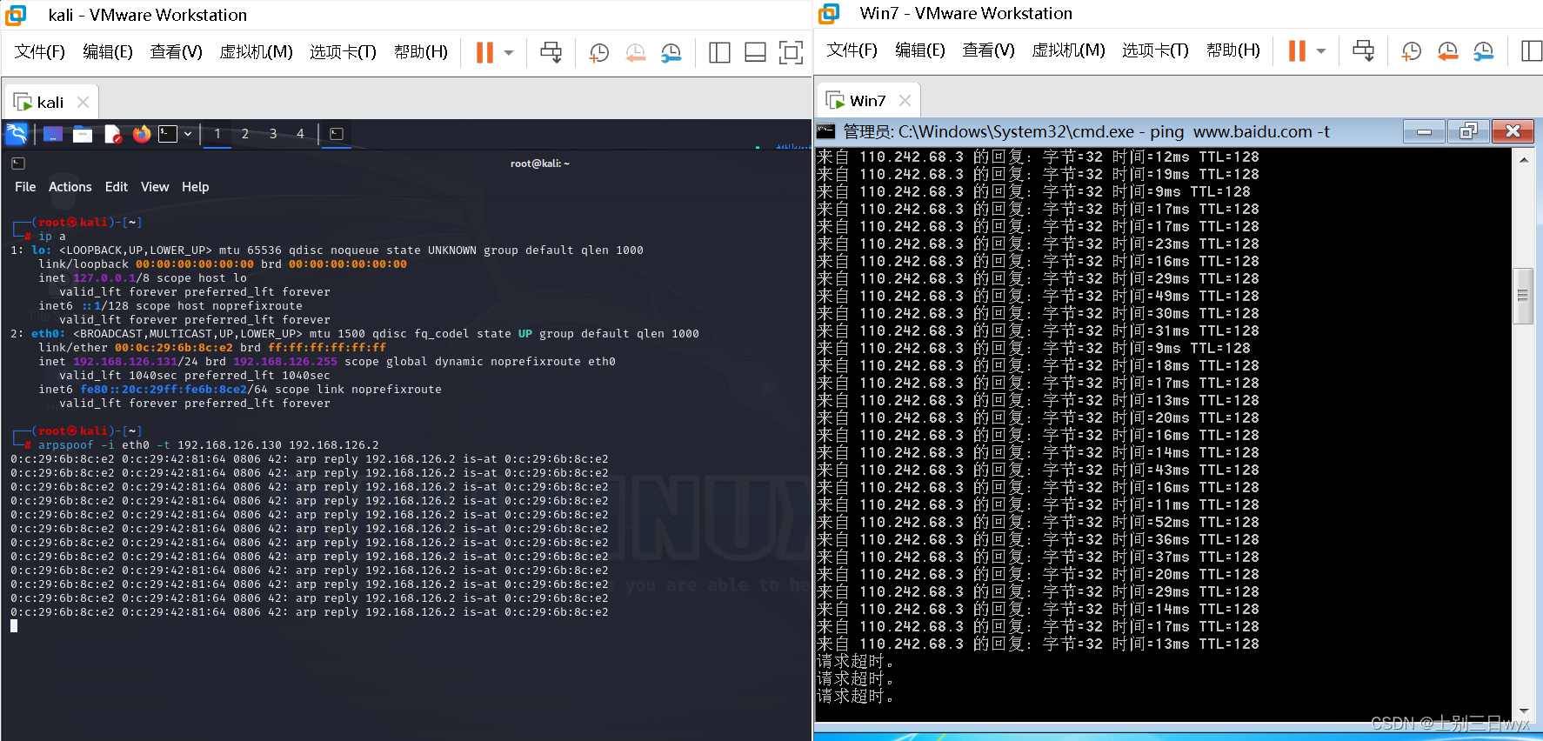Take a snapshot of kali VM
This screenshot has width=1543, height=741.
(x=598, y=52)
